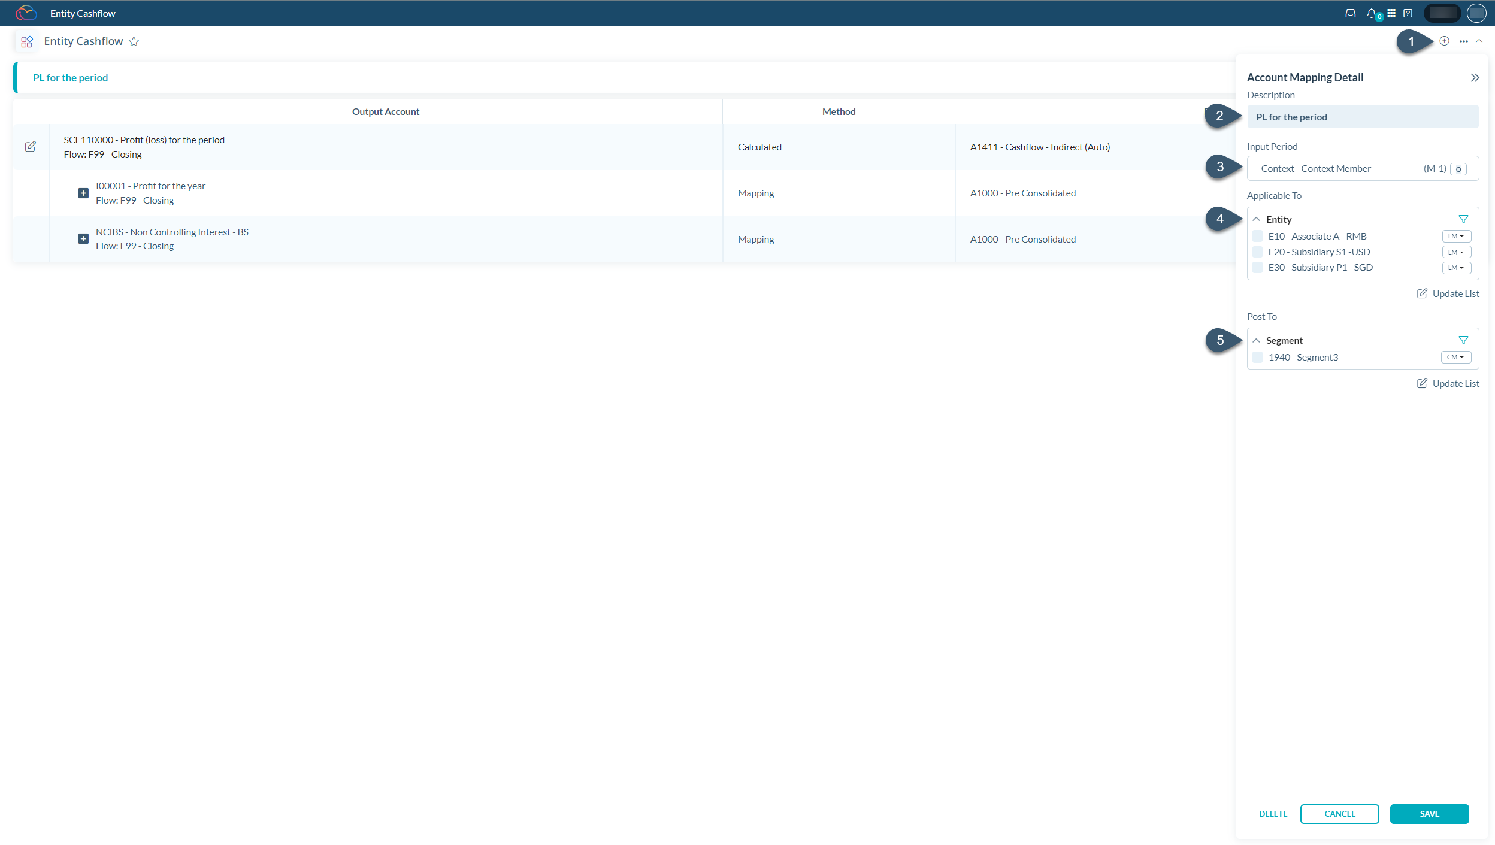The width and height of the screenshot is (1495, 845).
Task: Check 1940 - Segment3 under Post To
Action: pos(1258,357)
